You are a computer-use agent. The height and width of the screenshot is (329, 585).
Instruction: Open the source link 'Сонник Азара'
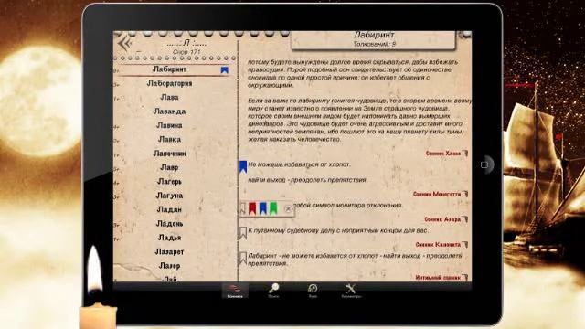pos(442,219)
